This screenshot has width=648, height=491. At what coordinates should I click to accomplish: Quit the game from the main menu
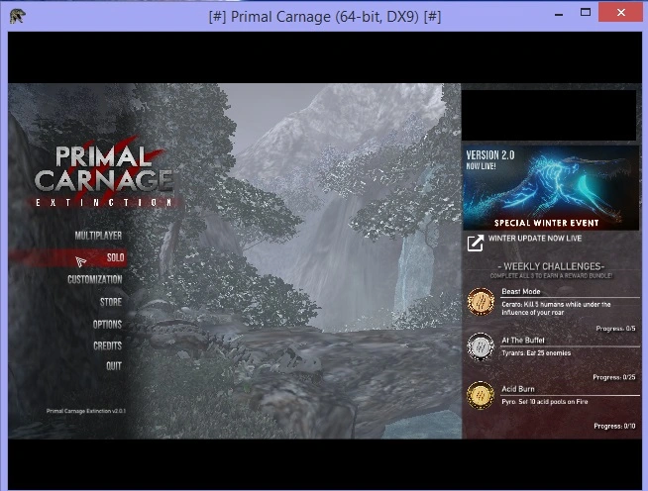pyautogui.click(x=114, y=366)
